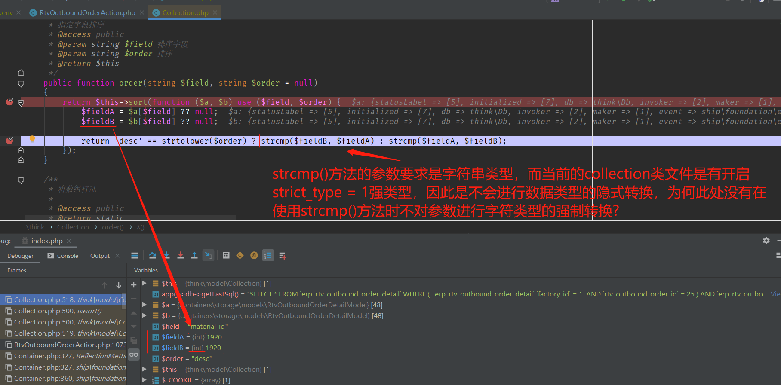The width and height of the screenshot is (781, 385).
Task: Click the Step Into (blue down arrow) icon
Action: click(167, 256)
